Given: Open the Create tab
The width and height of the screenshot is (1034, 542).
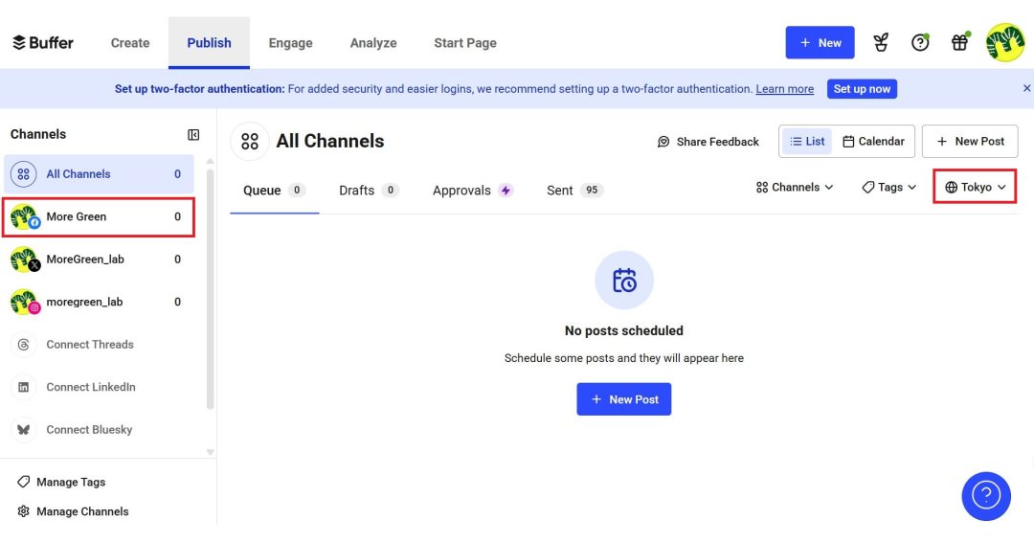Looking at the screenshot, I should [x=130, y=43].
